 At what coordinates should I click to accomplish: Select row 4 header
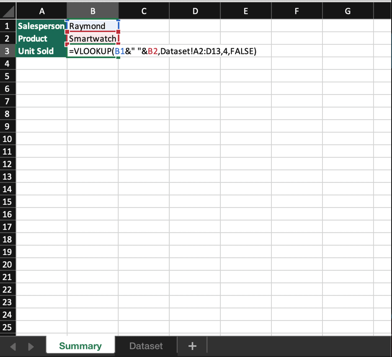point(8,64)
